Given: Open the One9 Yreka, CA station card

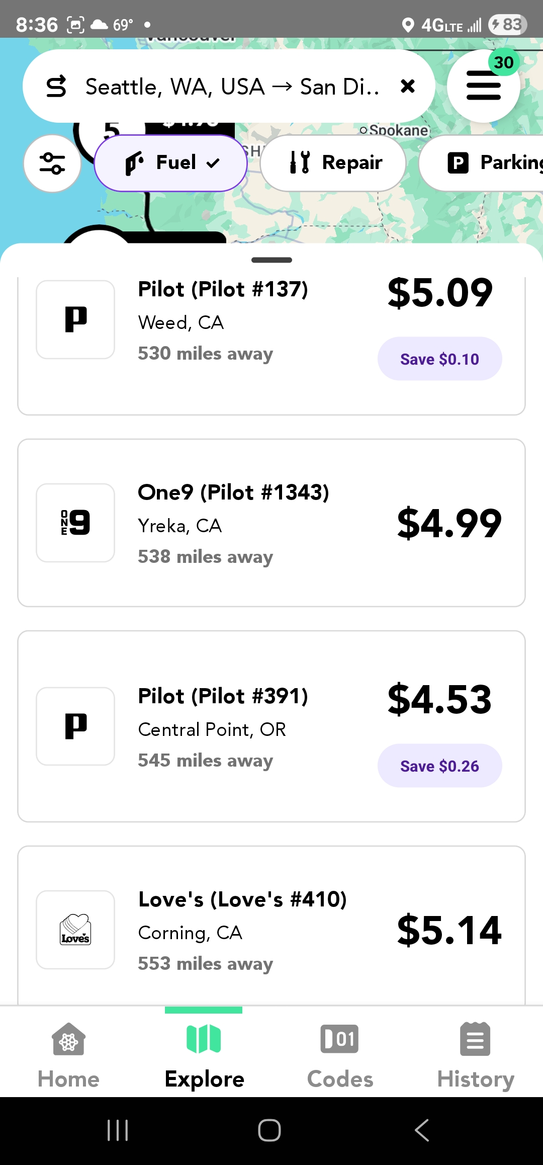Looking at the screenshot, I should click(271, 523).
